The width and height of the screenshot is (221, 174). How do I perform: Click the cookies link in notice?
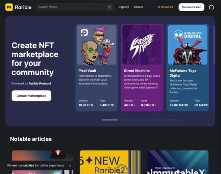pos(29,166)
